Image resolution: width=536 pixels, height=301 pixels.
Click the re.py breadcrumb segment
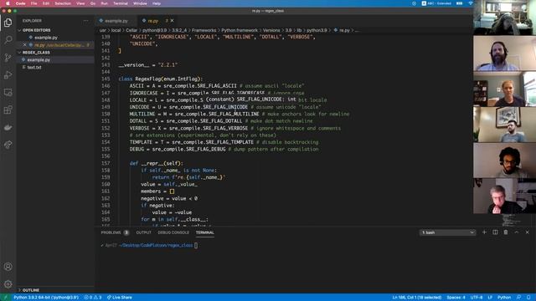(344, 30)
